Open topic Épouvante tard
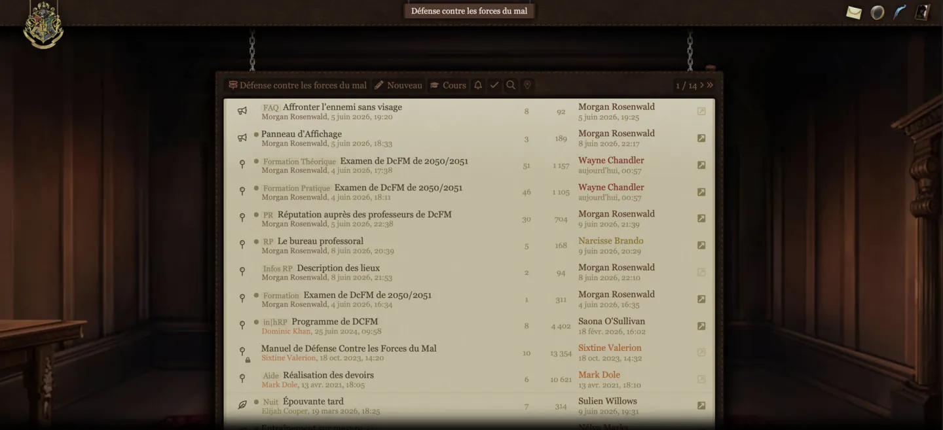Viewport: 943px width, 430px height. [x=313, y=402]
